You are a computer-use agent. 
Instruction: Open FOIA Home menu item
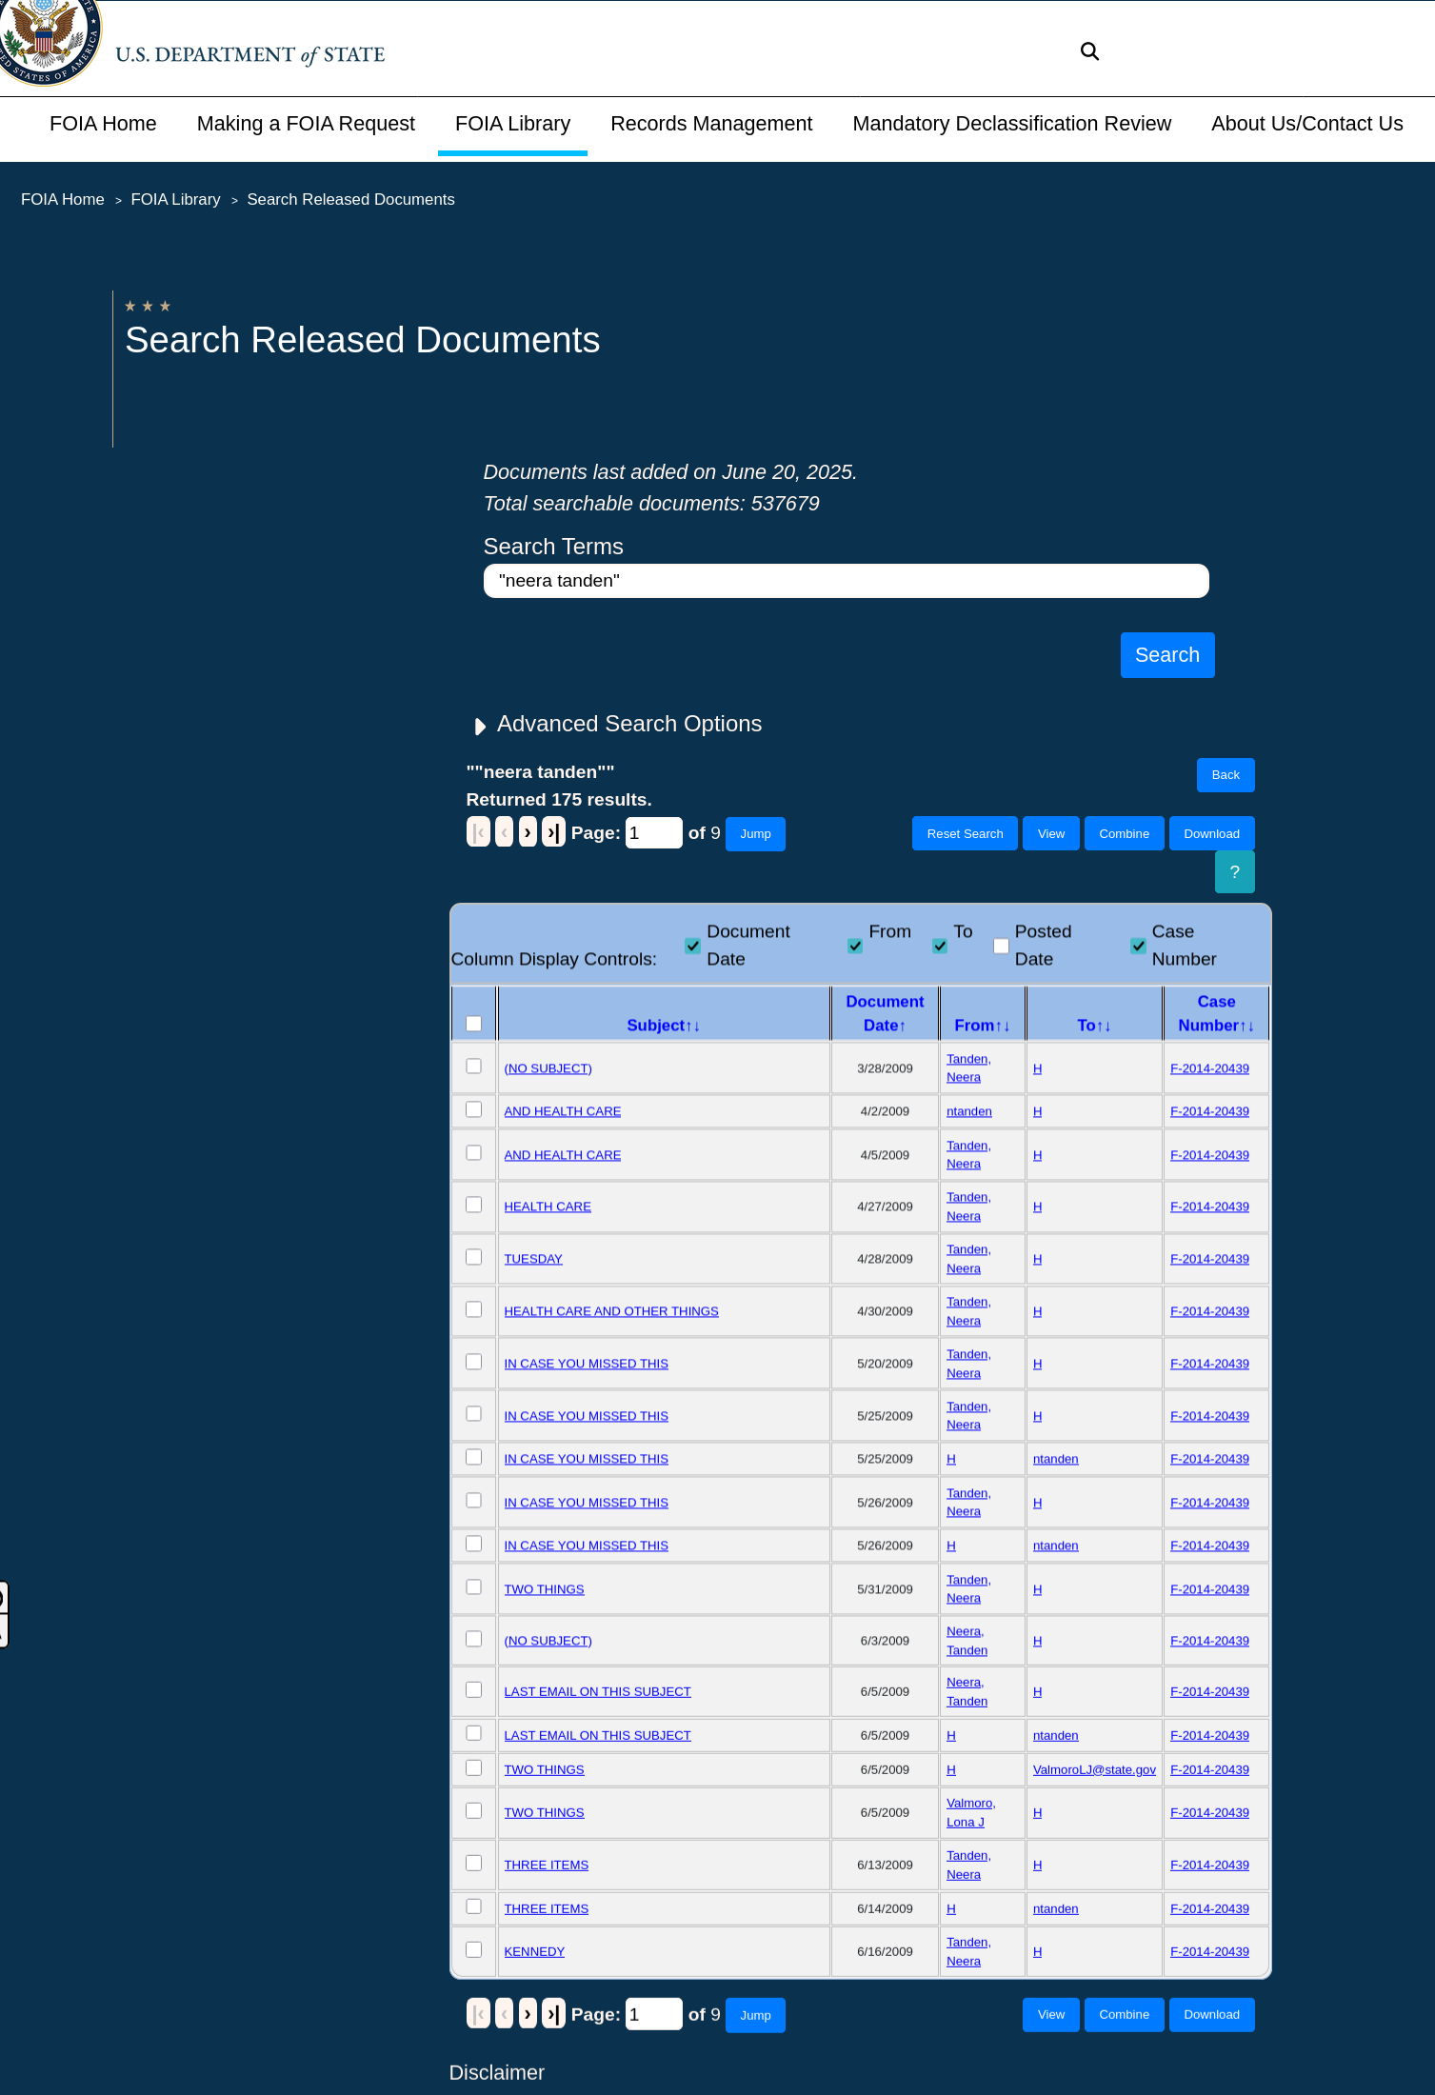click(103, 124)
